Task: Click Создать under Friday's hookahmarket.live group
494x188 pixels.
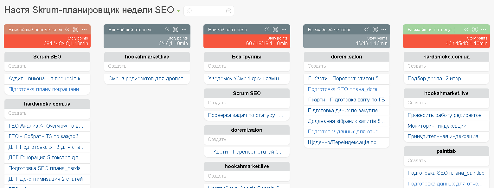Action: coord(446,103)
